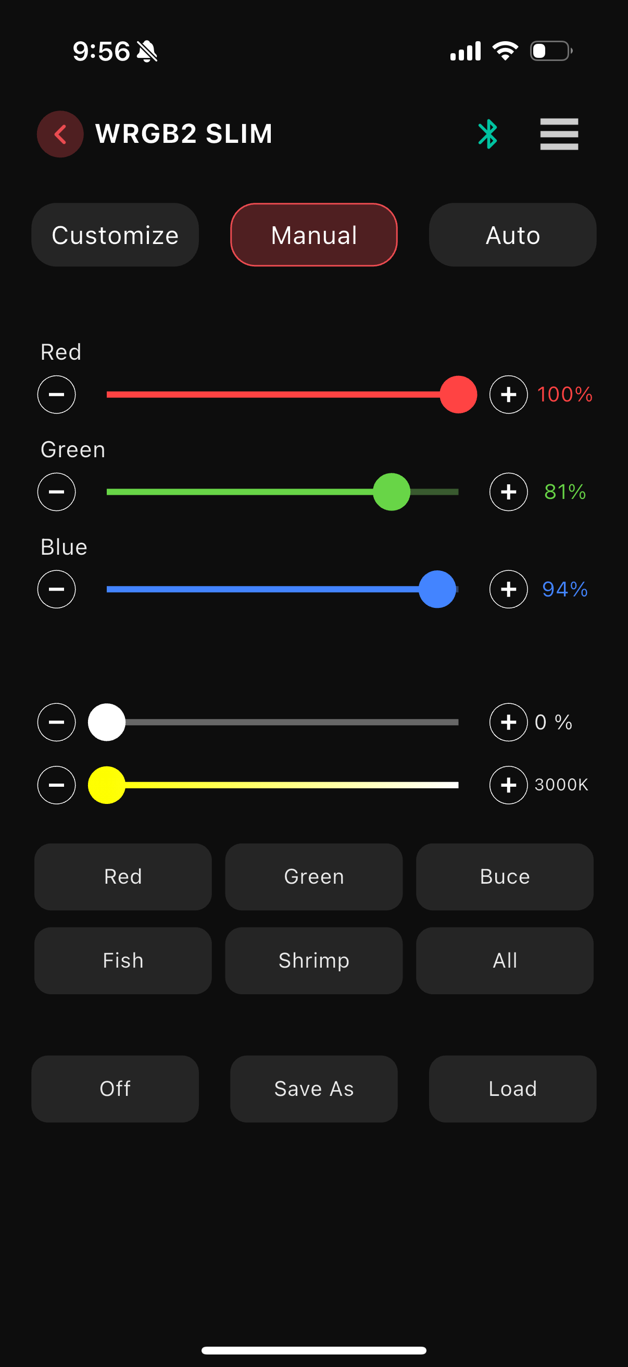This screenshot has height=1367, width=628.
Task: Decrease Blue with the minus button
Action: (x=57, y=589)
